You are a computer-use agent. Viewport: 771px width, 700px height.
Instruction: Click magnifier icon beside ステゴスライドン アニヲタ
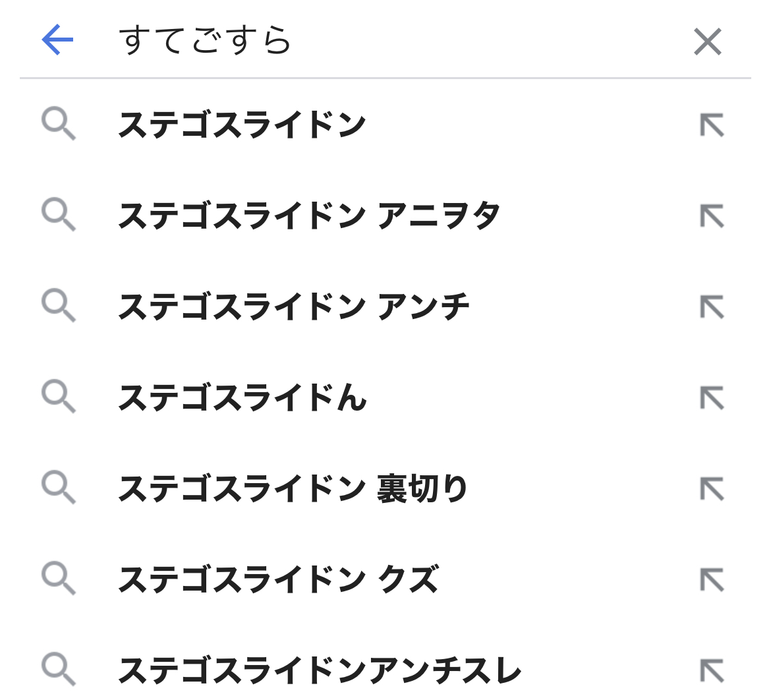click(x=59, y=216)
